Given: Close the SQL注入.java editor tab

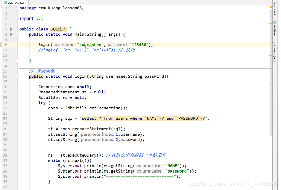Looking at the screenshot, I should point(26,3).
